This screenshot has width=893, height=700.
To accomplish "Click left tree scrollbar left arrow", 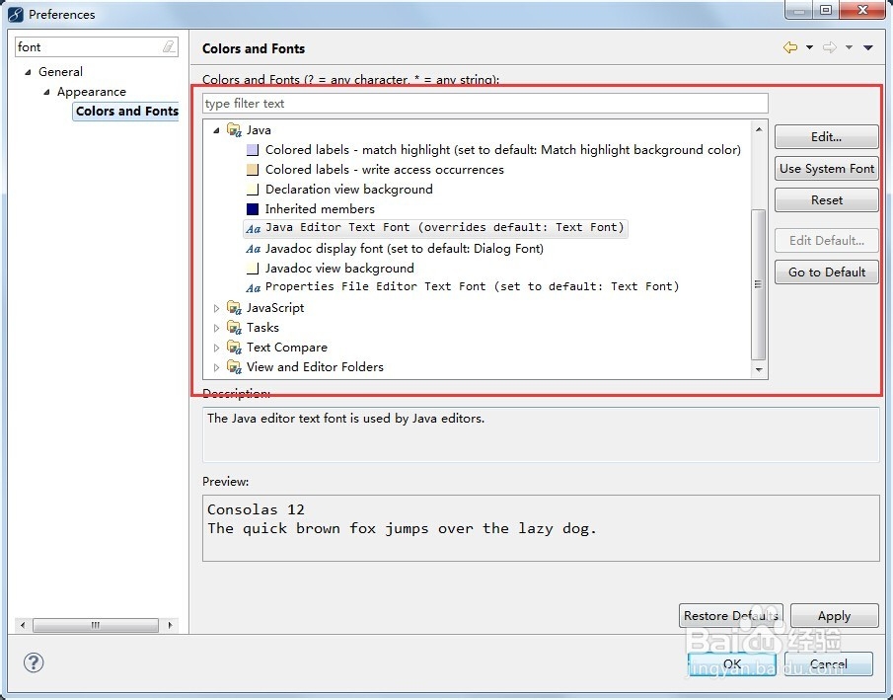I will tap(23, 625).
